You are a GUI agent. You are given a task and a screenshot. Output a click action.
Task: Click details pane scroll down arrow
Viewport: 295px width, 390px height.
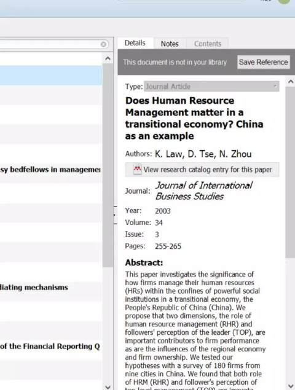(291, 386)
